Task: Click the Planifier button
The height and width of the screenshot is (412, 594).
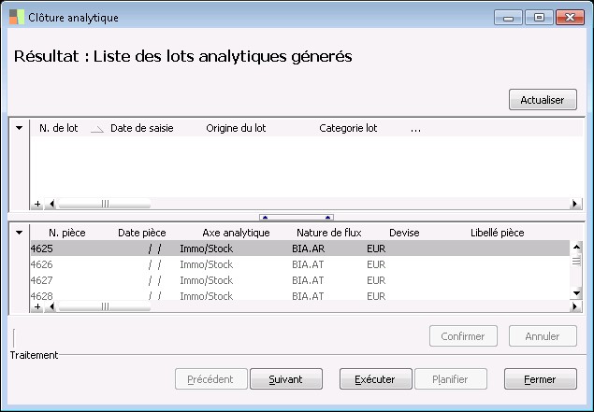Action: (451, 379)
